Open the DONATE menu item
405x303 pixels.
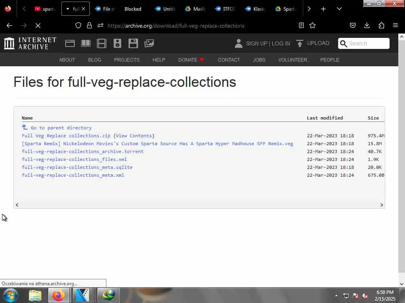(x=191, y=60)
